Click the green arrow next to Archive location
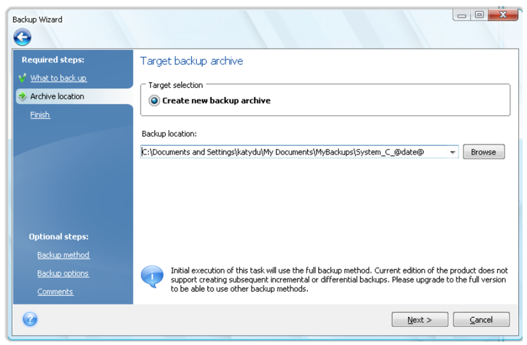 (22, 96)
